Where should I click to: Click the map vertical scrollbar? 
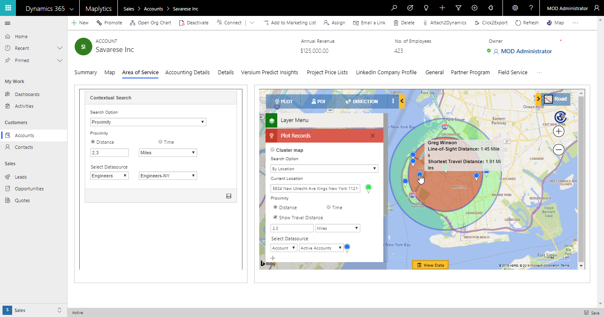(x=581, y=179)
